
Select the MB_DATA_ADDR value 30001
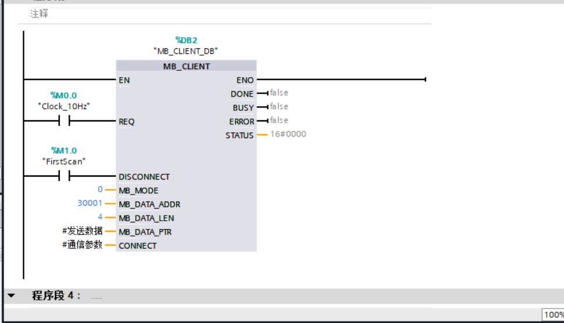point(90,203)
